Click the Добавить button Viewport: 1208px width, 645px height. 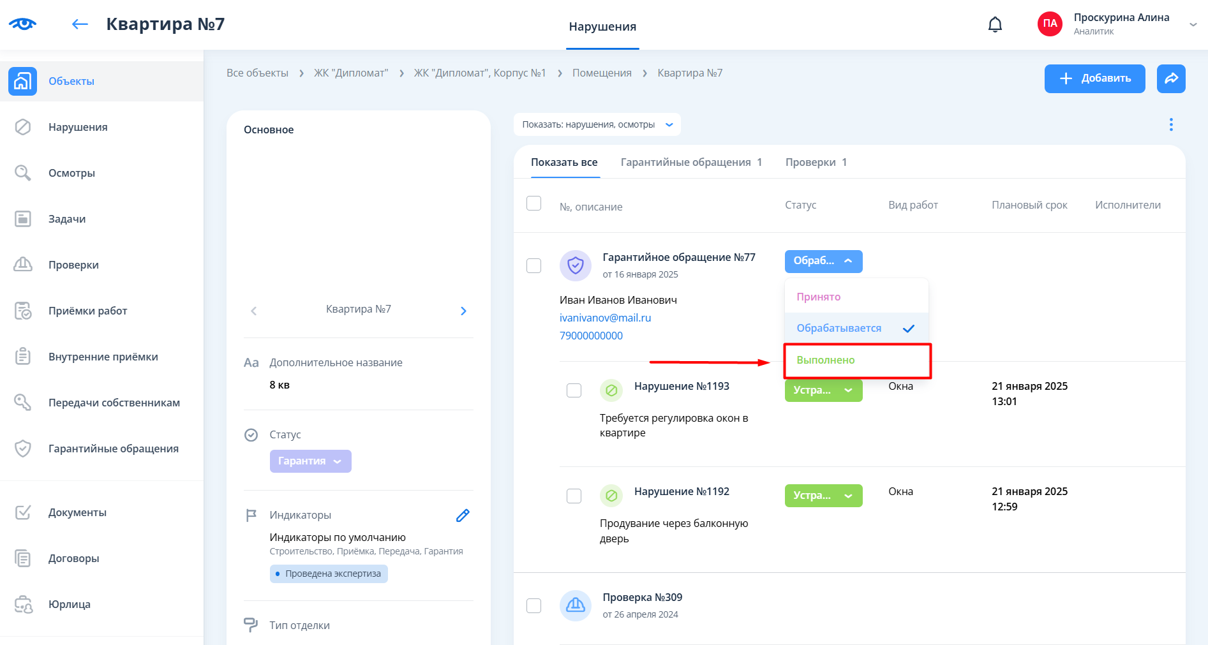click(x=1094, y=78)
